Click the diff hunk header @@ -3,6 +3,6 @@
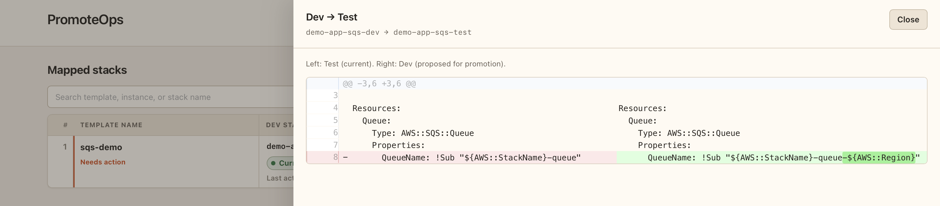The width and height of the screenshot is (940, 206). (x=379, y=84)
